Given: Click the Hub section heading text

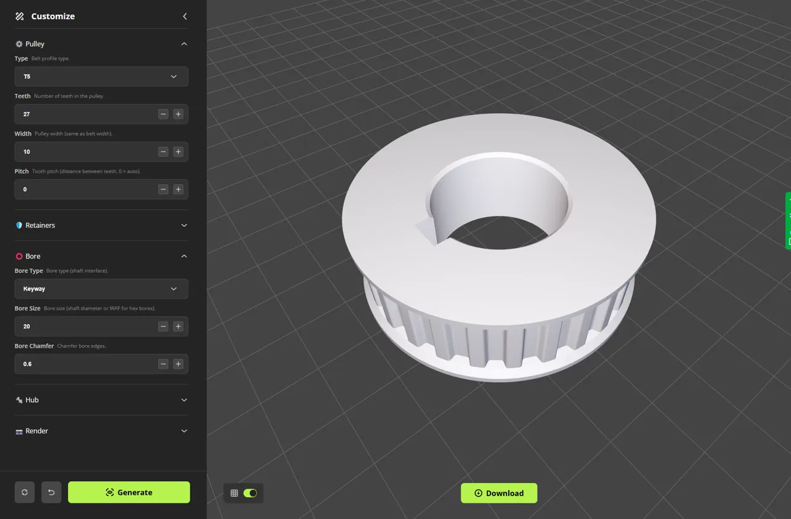Looking at the screenshot, I should pos(32,400).
